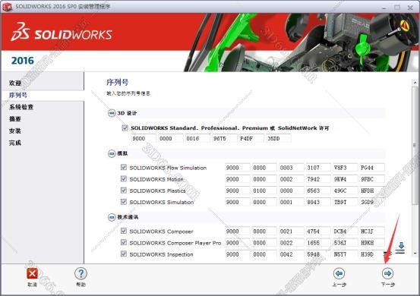This screenshot has height=296, width=420.
Task: Click Simulation serial field containing 8043
Action: (x=318, y=202)
